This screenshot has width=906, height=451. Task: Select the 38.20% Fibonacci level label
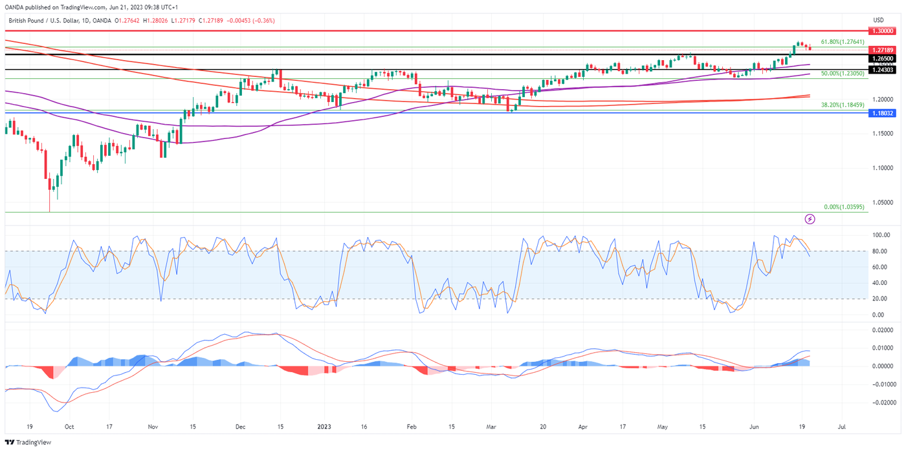pos(842,104)
